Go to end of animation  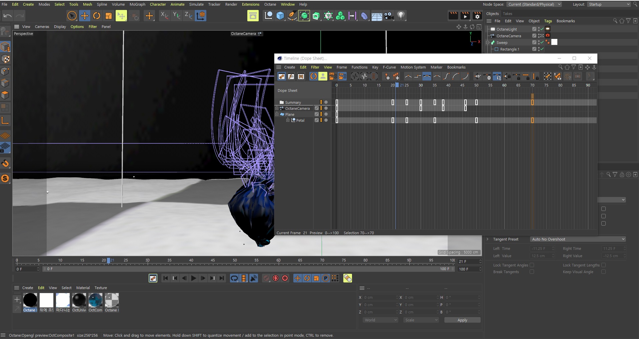pos(222,278)
